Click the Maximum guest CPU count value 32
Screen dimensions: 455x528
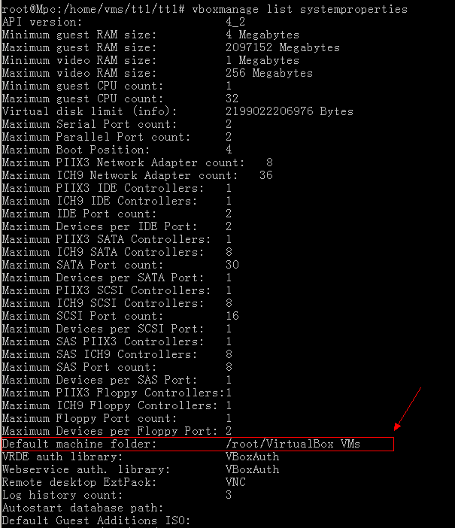pos(232,99)
